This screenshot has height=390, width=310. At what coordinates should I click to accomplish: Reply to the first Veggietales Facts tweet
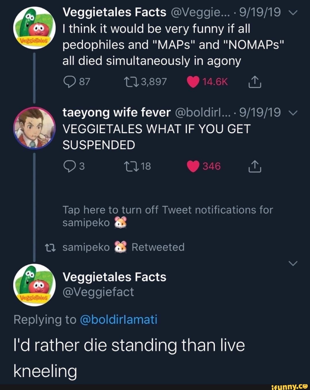69,82
